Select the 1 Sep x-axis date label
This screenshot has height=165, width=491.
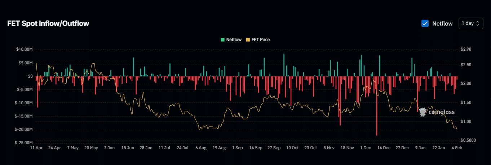click(238, 148)
